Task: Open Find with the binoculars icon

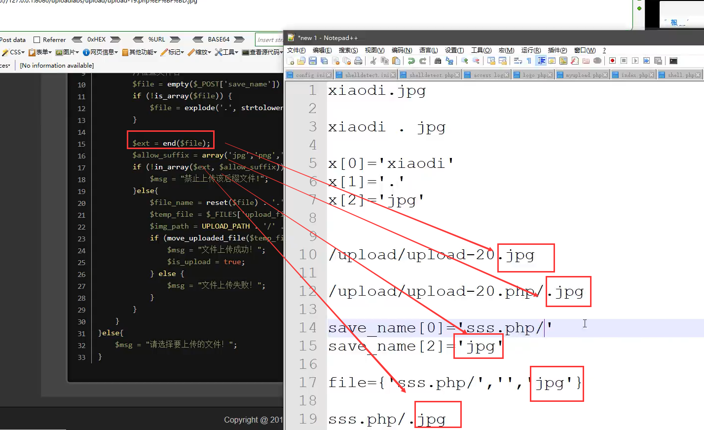Action: 438,61
